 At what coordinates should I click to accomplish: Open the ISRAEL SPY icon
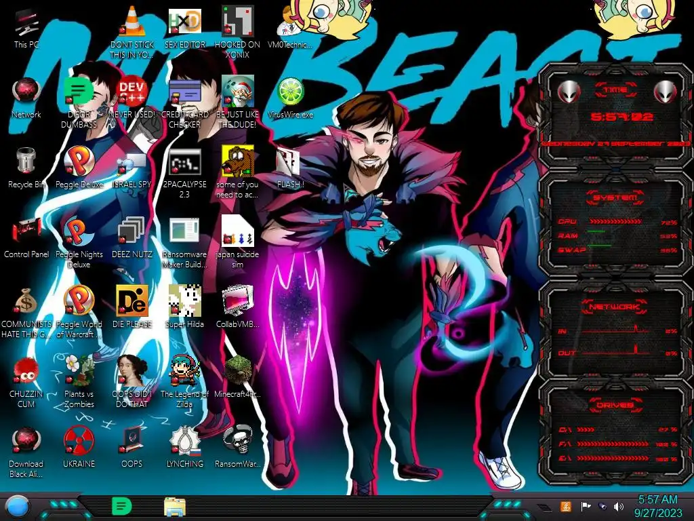pyautogui.click(x=132, y=169)
